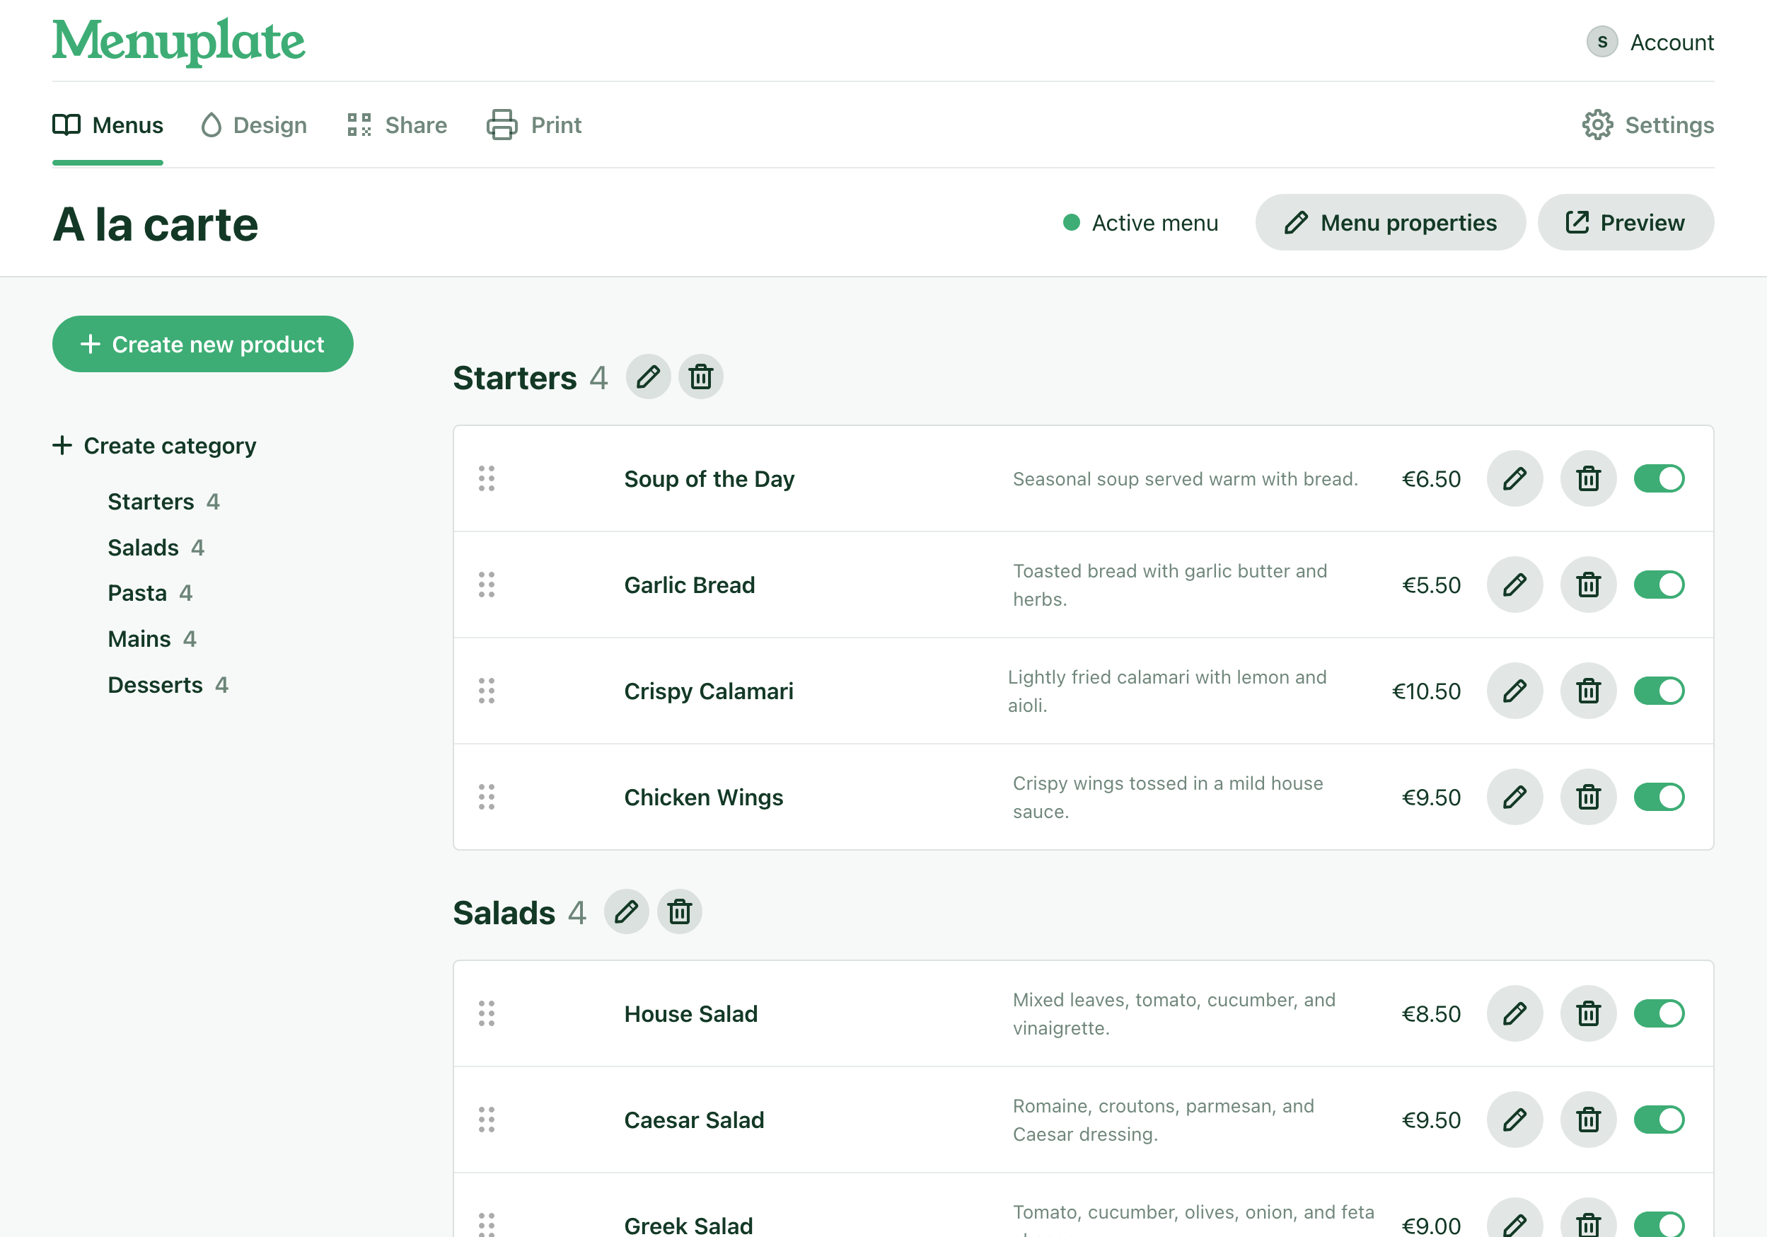This screenshot has width=1767, height=1237.
Task: Switch to the Share tab
Action: point(397,125)
